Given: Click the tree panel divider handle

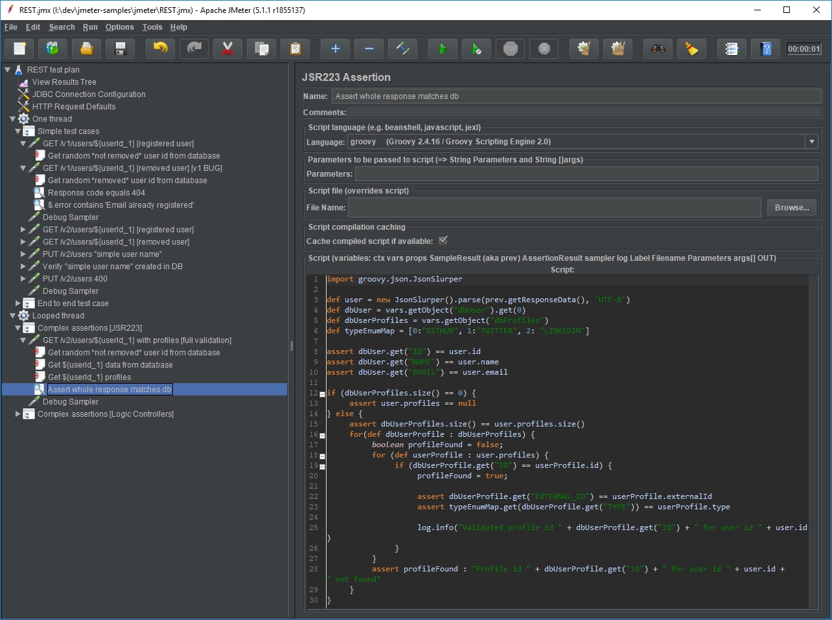Looking at the screenshot, I should pos(291,346).
